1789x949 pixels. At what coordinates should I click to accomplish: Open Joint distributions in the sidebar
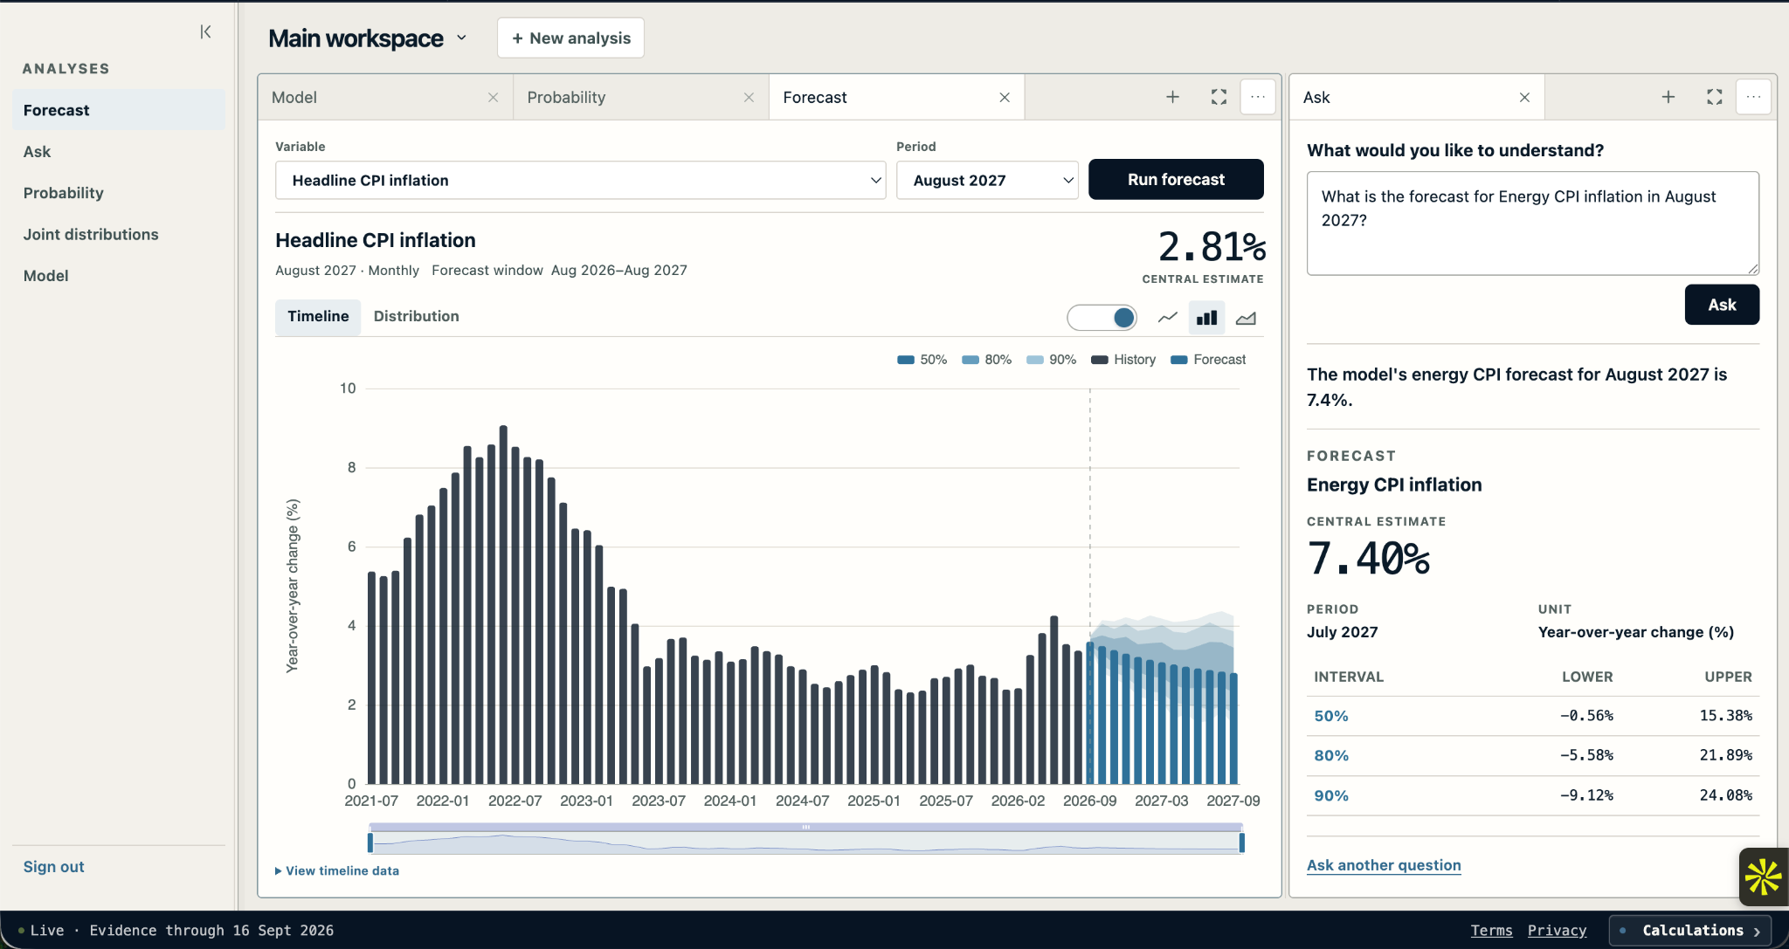click(x=118, y=234)
